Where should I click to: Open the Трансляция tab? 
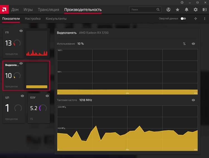(x=48, y=10)
